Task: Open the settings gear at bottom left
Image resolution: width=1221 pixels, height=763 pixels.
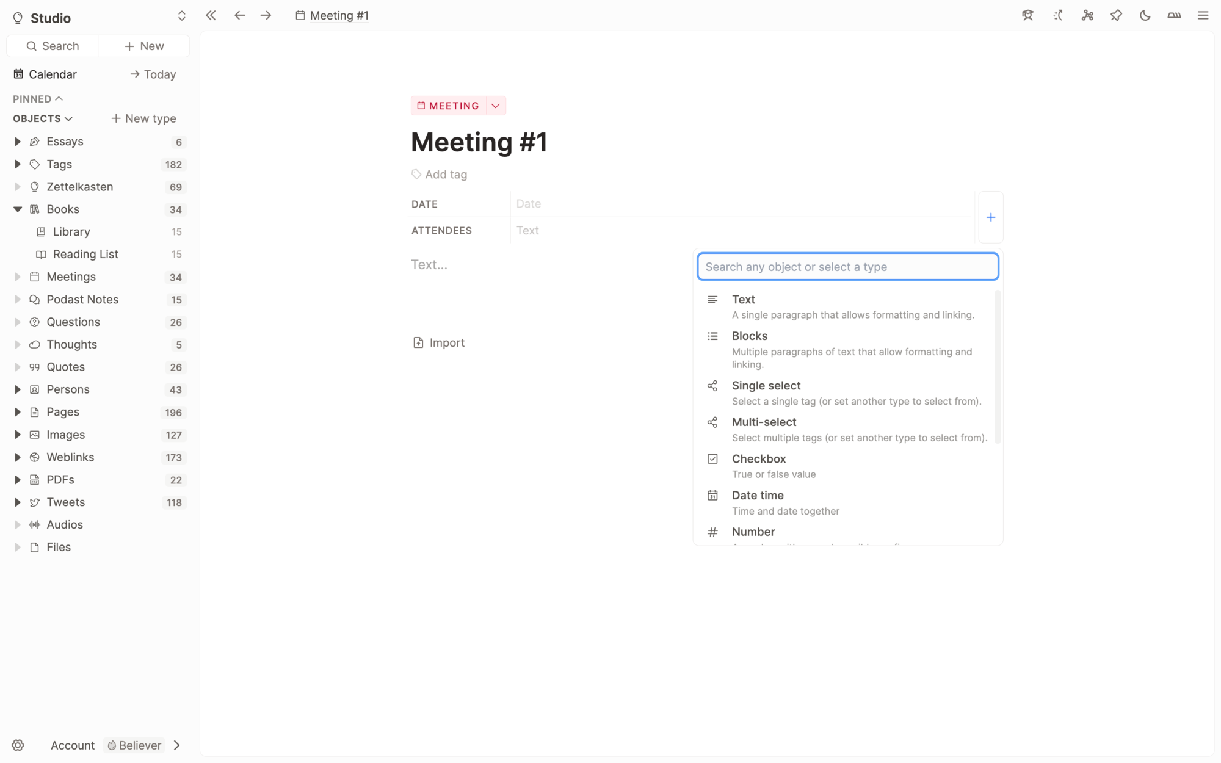Action: [x=18, y=745]
